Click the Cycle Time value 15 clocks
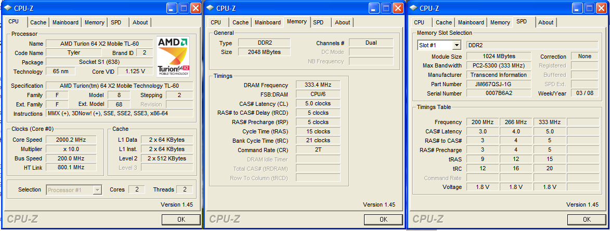 [x=318, y=132]
